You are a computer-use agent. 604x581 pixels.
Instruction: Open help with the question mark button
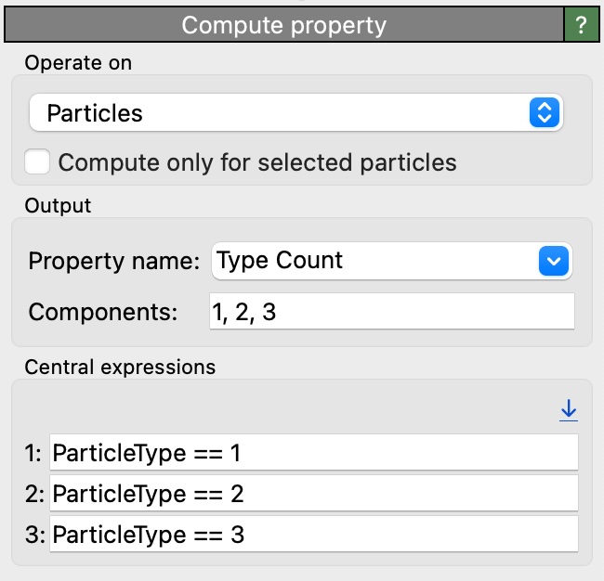pos(582,25)
